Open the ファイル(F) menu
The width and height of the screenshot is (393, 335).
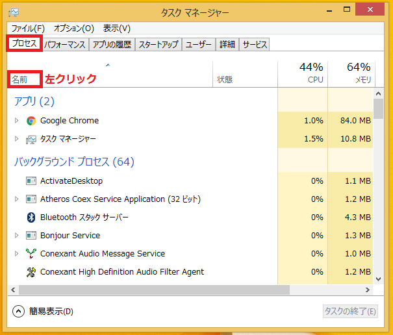tap(28, 29)
